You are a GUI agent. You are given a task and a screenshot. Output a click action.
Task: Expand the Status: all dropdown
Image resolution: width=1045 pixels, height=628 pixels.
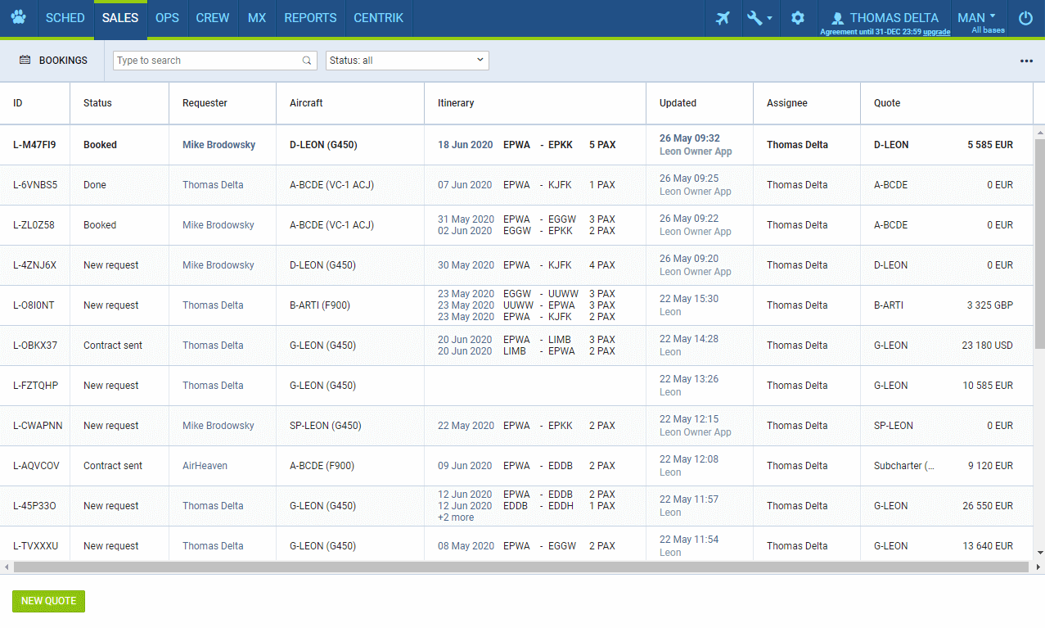[407, 61]
